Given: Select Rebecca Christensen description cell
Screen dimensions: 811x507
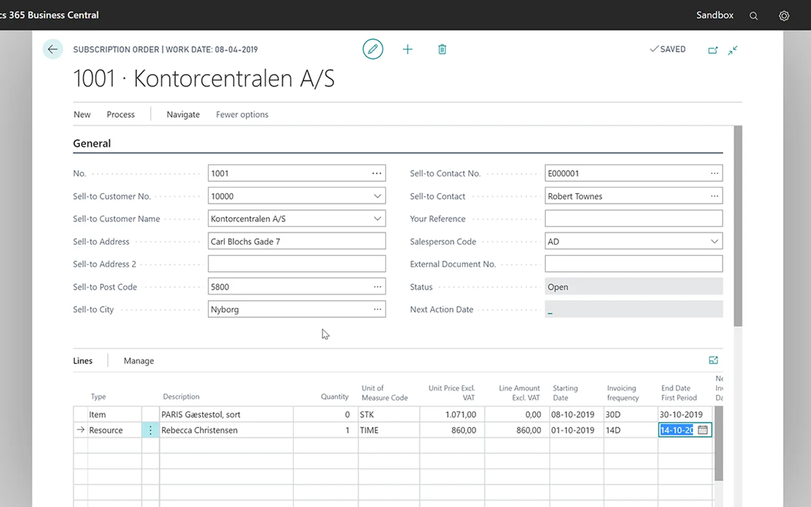Looking at the screenshot, I should pyautogui.click(x=226, y=430).
